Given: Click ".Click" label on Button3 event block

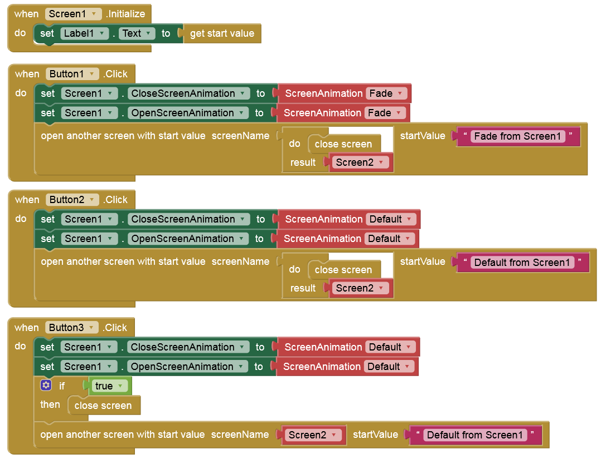Looking at the screenshot, I should (x=115, y=327).
